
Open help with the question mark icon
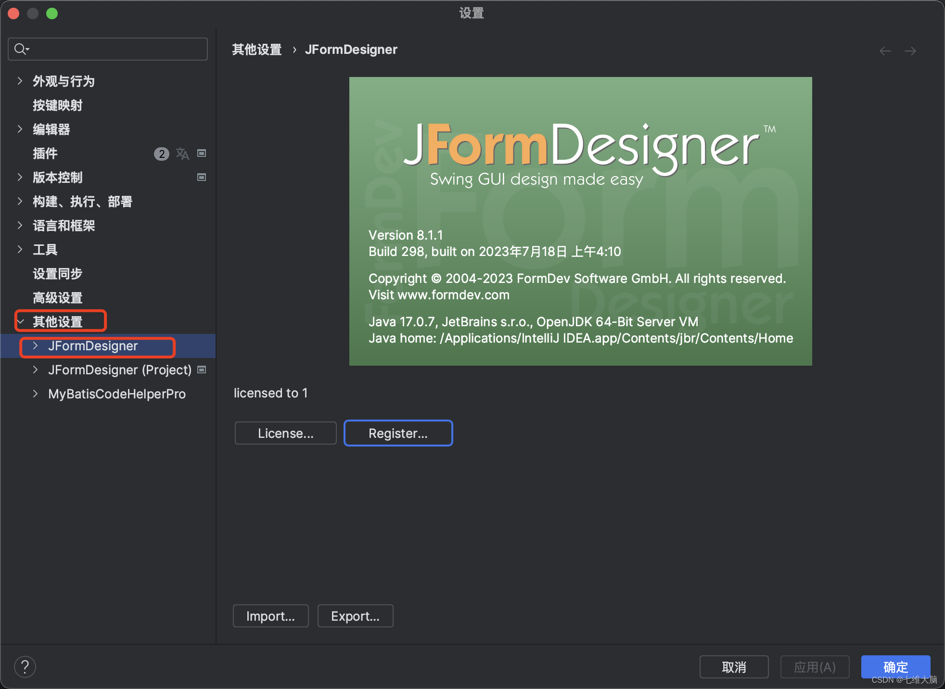[x=25, y=667]
